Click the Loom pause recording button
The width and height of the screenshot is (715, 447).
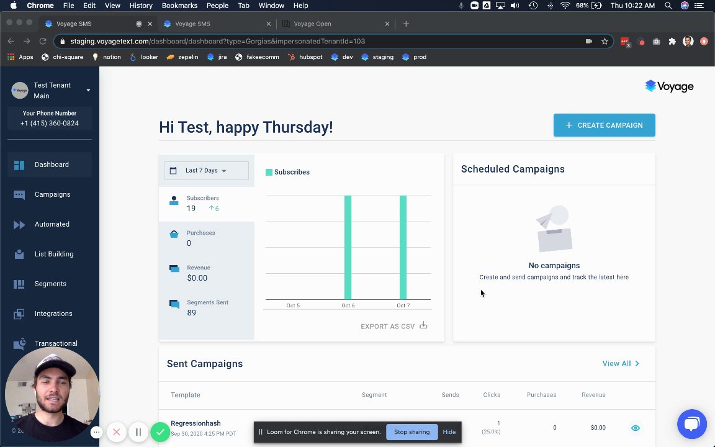138,432
